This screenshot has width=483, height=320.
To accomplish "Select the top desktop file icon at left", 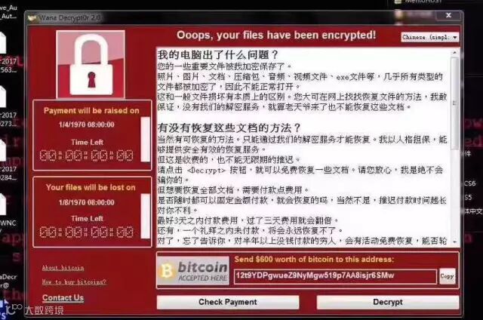I will point(2,43).
